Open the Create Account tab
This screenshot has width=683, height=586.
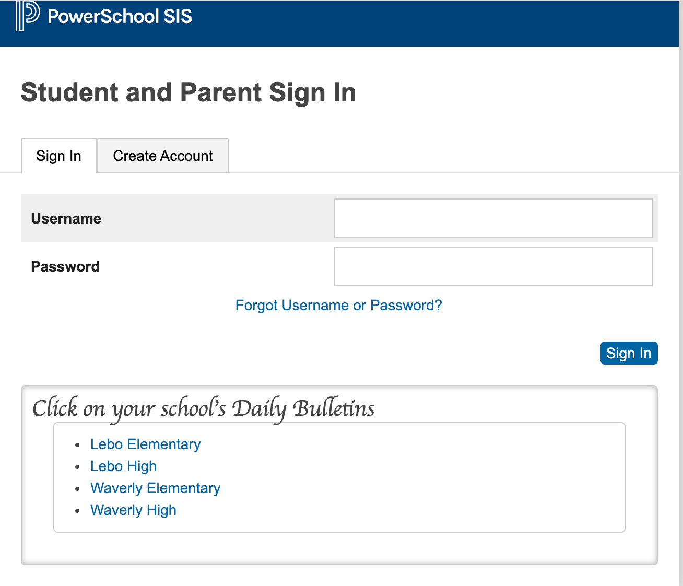click(x=163, y=156)
